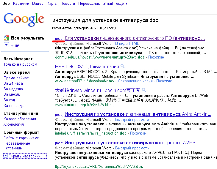Viewport: 217px width, 169px height.
Task: Click 'Быстрый просмотр' under Avira result
Action: 132,120
